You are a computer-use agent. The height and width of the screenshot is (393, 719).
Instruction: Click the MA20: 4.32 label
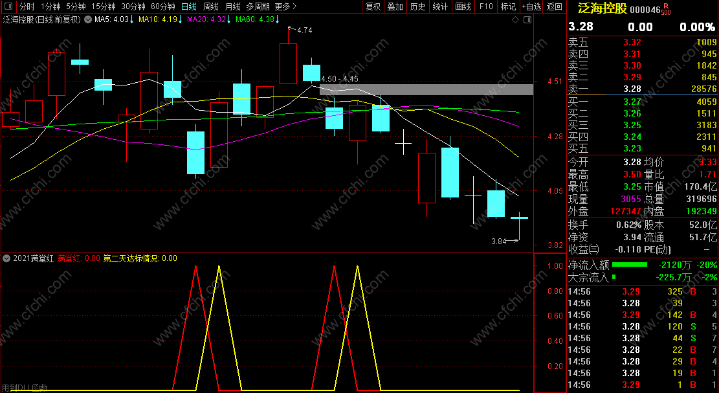pos(206,19)
